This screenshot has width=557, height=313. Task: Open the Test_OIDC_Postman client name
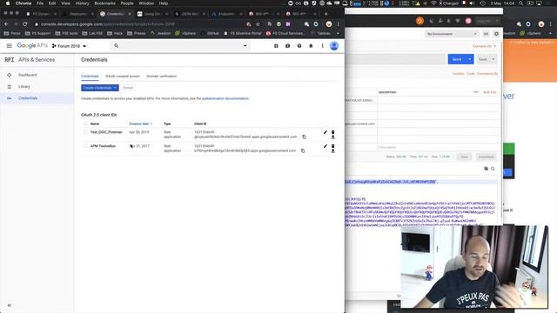106,132
